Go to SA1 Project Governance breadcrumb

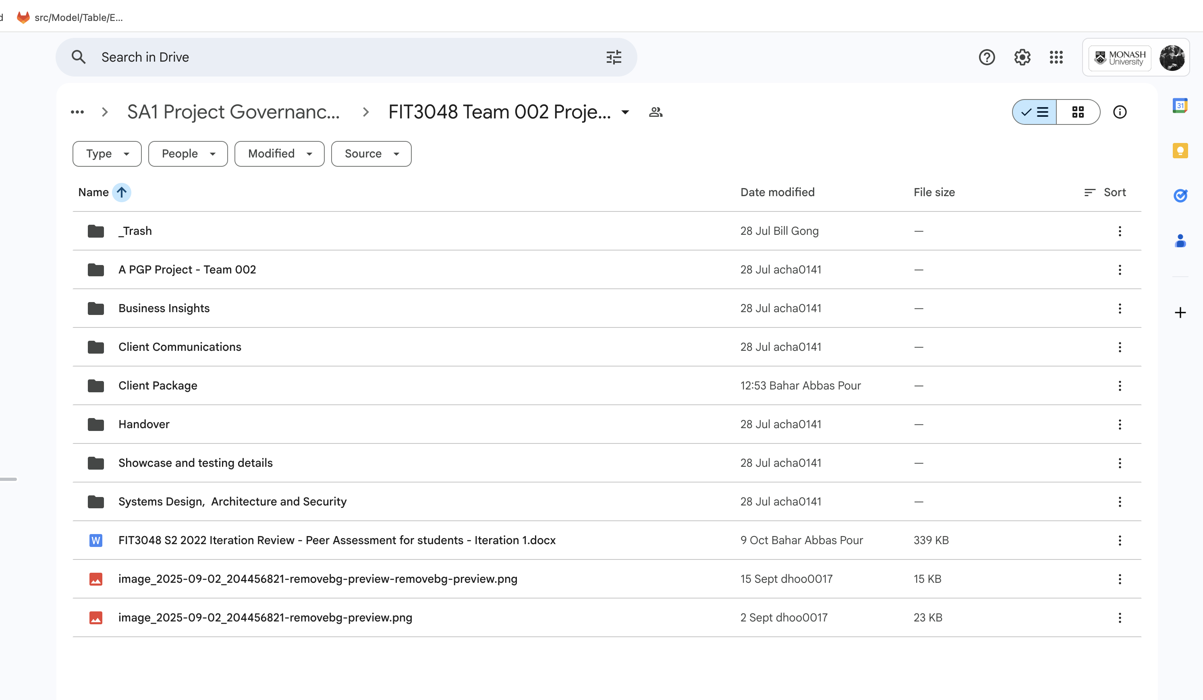pyautogui.click(x=233, y=112)
